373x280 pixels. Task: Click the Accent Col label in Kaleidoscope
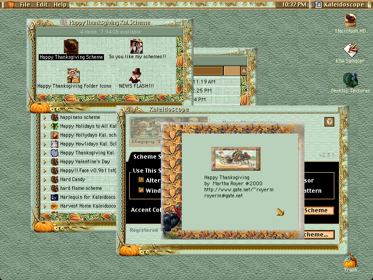(x=146, y=210)
